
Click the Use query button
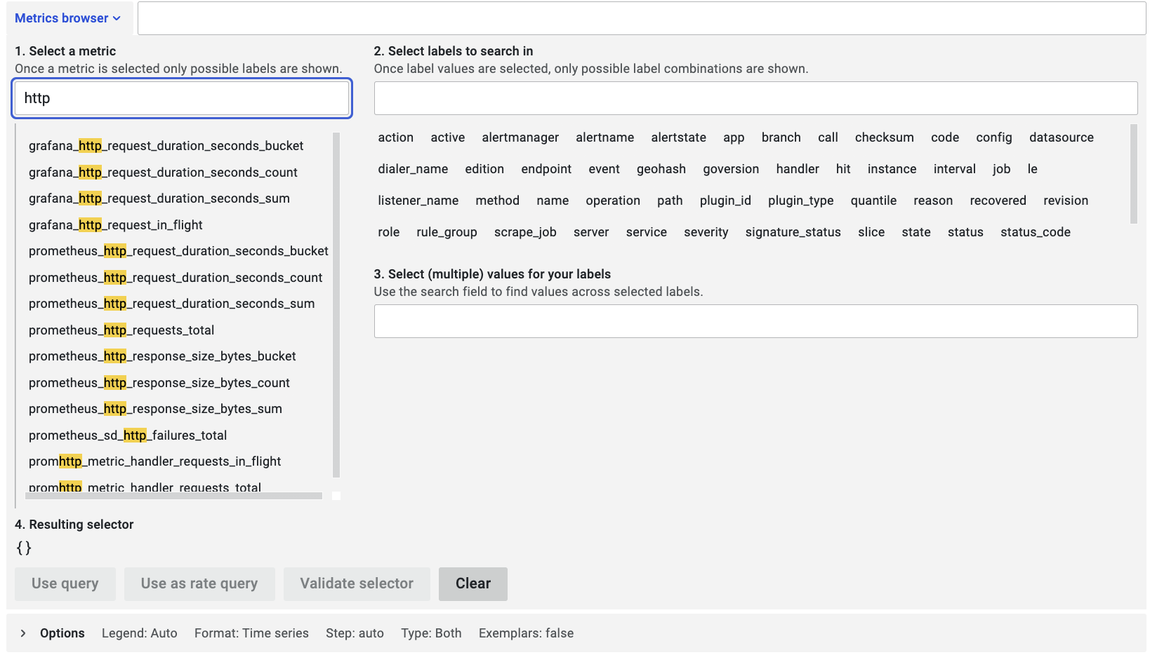pyautogui.click(x=65, y=583)
